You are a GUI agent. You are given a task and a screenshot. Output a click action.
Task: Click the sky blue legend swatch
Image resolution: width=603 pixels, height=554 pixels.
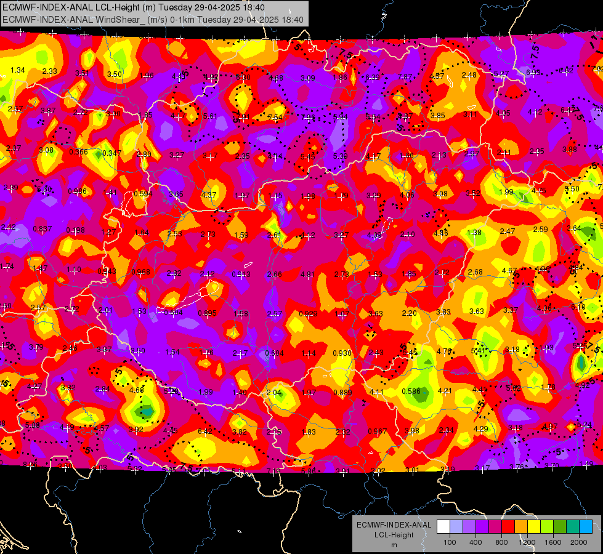point(586,527)
